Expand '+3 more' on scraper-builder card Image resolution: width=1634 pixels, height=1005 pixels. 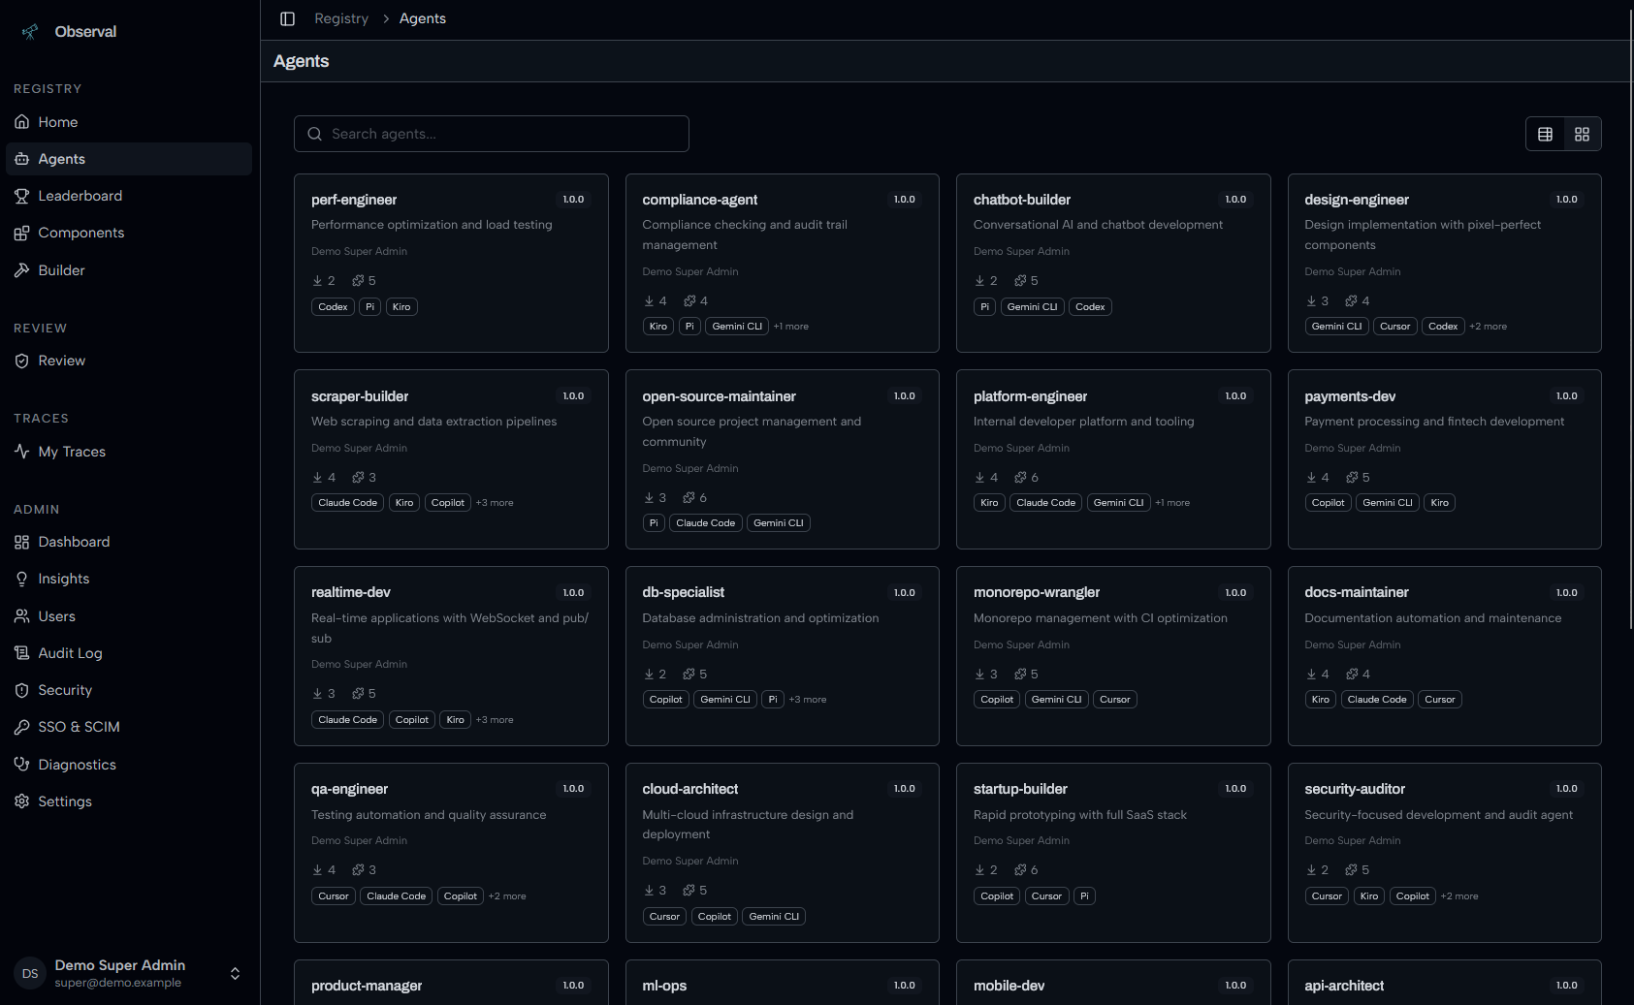coord(495,503)
